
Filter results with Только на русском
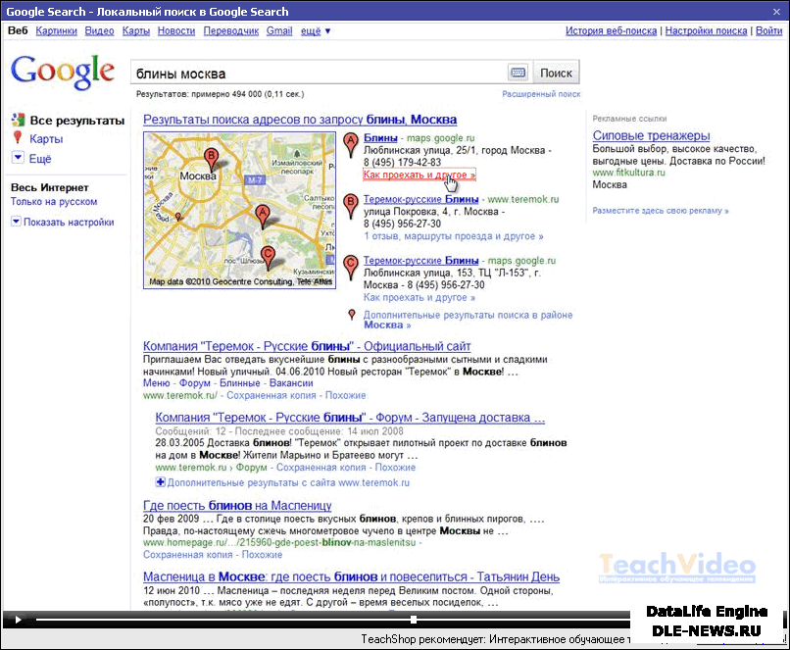point(54,202)
